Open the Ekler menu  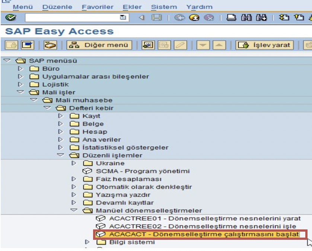(x=132, y=7)
